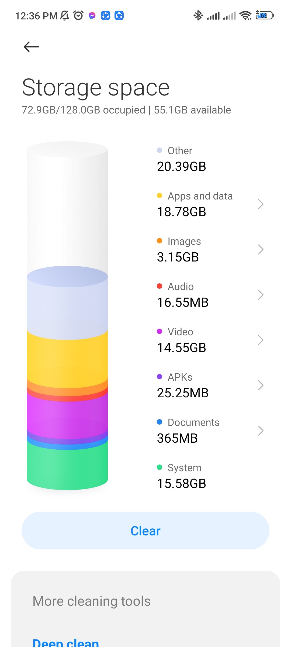Tap the muted bell status icon
The width and height of the screenshot is (291, 647).
pyautogui.click(x=64, y=15)
